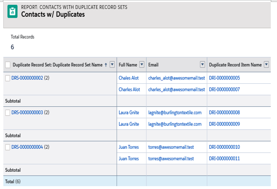This screenshot has width=277, height=189.
Task: Click the torres email in row DRI-0000000010
Action: coord(171,147)
